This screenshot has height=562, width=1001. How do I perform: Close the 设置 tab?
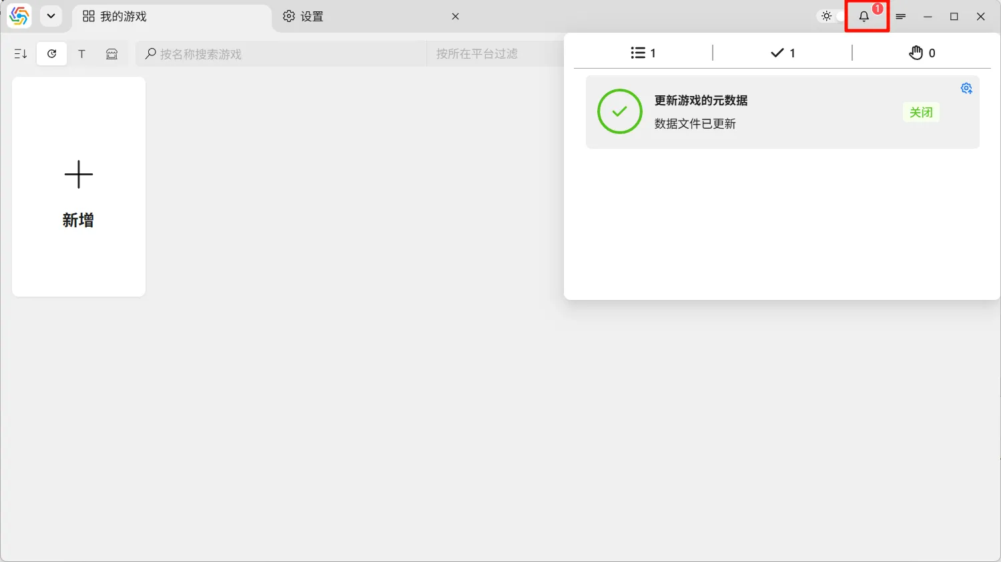point(455,17)
